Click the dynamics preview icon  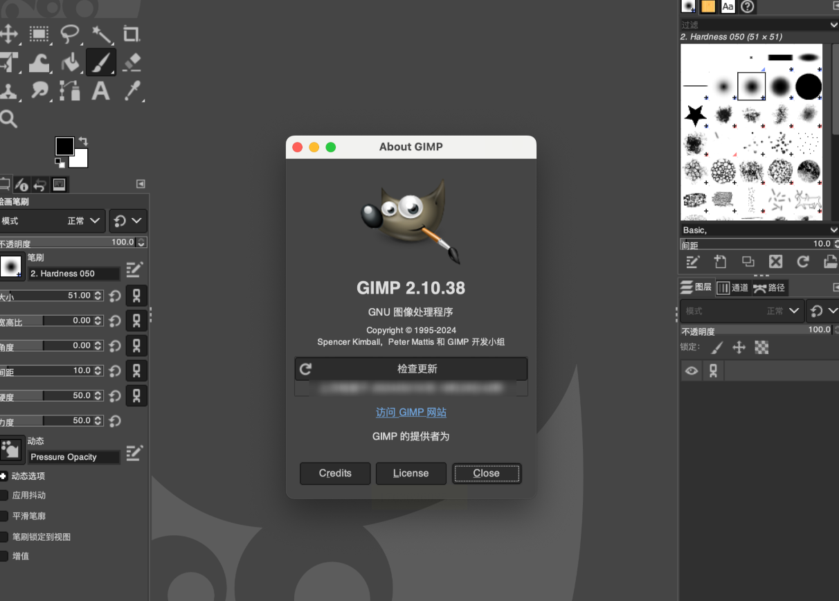point(12,449)
